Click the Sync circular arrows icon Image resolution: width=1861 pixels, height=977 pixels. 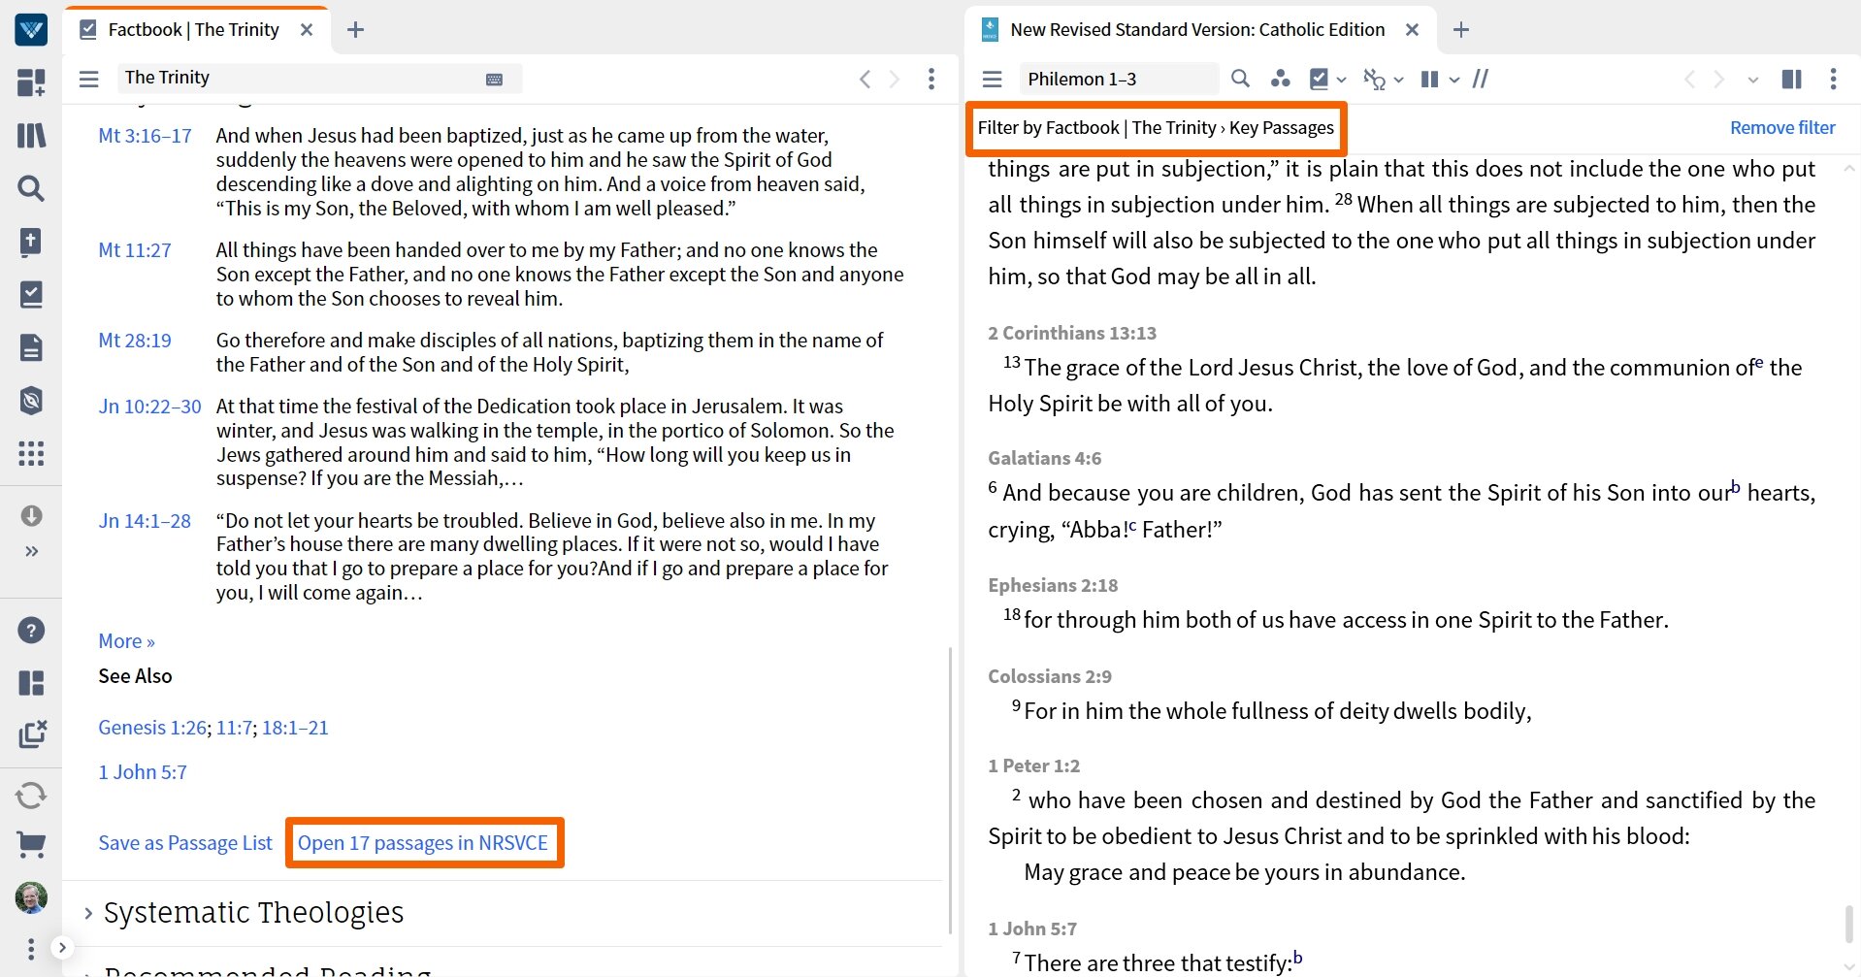coord(31,796)
